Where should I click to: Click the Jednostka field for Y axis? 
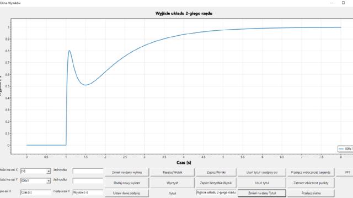(x=88, y=181)
